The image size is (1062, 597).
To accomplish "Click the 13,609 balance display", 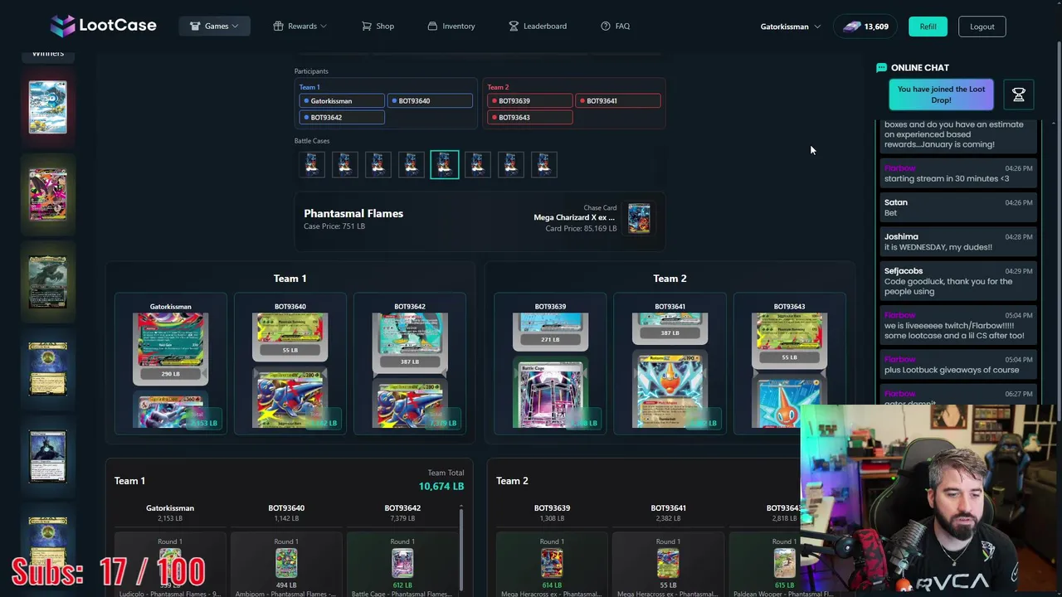I will pyautogui.click(x=865, y=27).
